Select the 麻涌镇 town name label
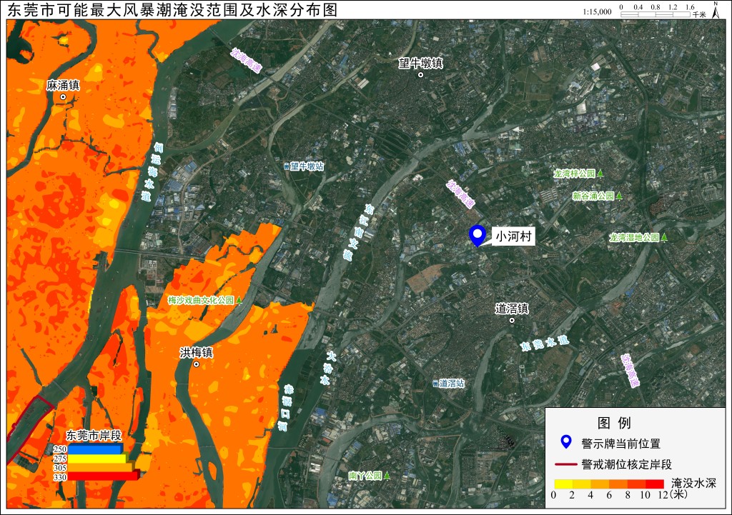 pos(63,86)
